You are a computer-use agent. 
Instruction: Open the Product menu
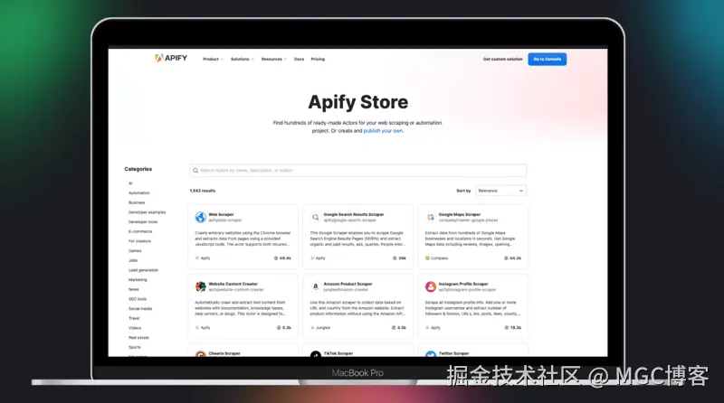coord(213,59)
